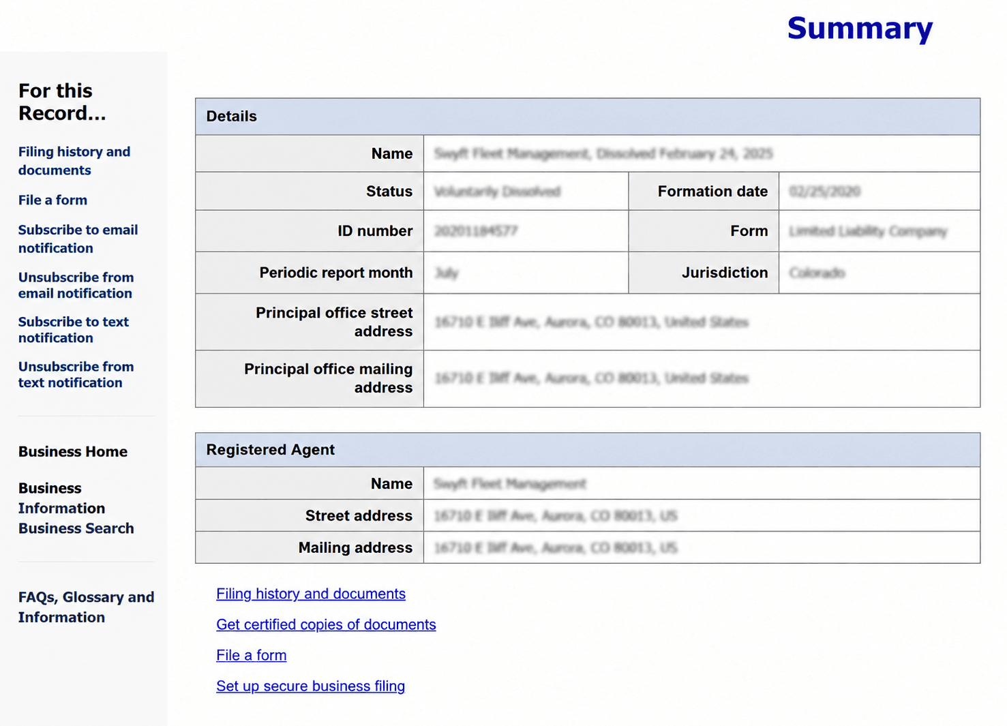Viewport: 1007px width, 726px height.
Task: Select the Periodic report month value July
Action: tap(447, 273)
